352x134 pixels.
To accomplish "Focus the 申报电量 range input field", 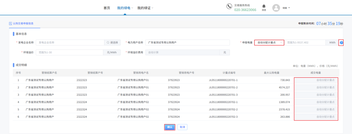I will (x=305, y=43).
